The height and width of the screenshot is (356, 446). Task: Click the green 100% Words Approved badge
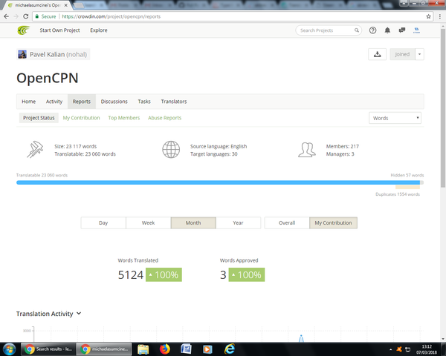click(247, 275)
